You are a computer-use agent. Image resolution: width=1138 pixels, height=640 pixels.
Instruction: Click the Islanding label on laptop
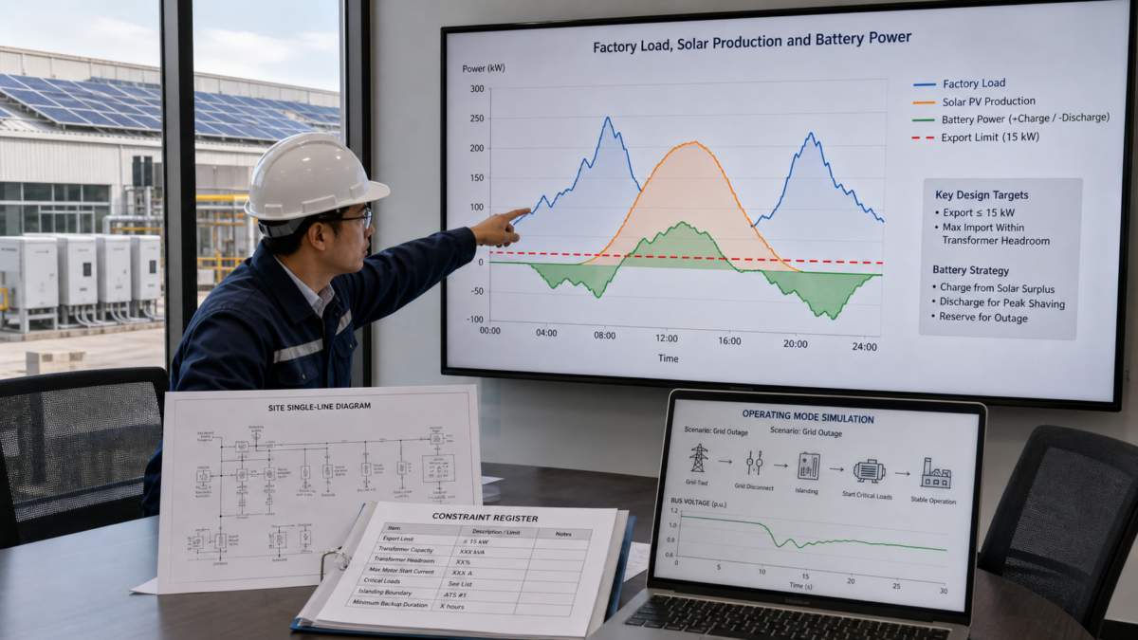tap(807, 490)
